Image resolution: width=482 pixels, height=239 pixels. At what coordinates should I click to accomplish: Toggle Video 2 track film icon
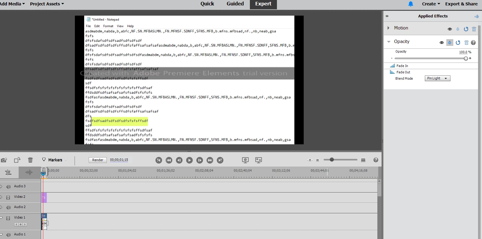[8, 197]
